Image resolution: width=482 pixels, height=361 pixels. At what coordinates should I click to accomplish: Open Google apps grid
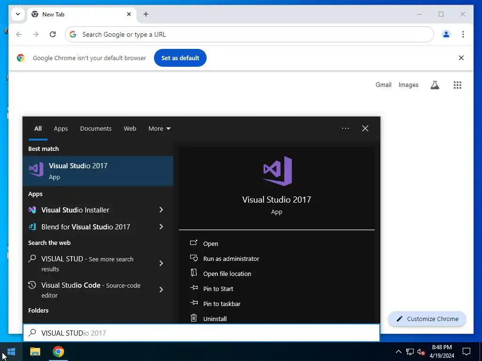pos(458,85)
